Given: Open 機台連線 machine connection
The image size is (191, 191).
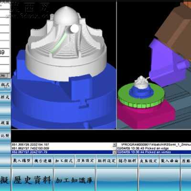Looking at the screenshot, I should pyautogui.click(x=43, y=161).
